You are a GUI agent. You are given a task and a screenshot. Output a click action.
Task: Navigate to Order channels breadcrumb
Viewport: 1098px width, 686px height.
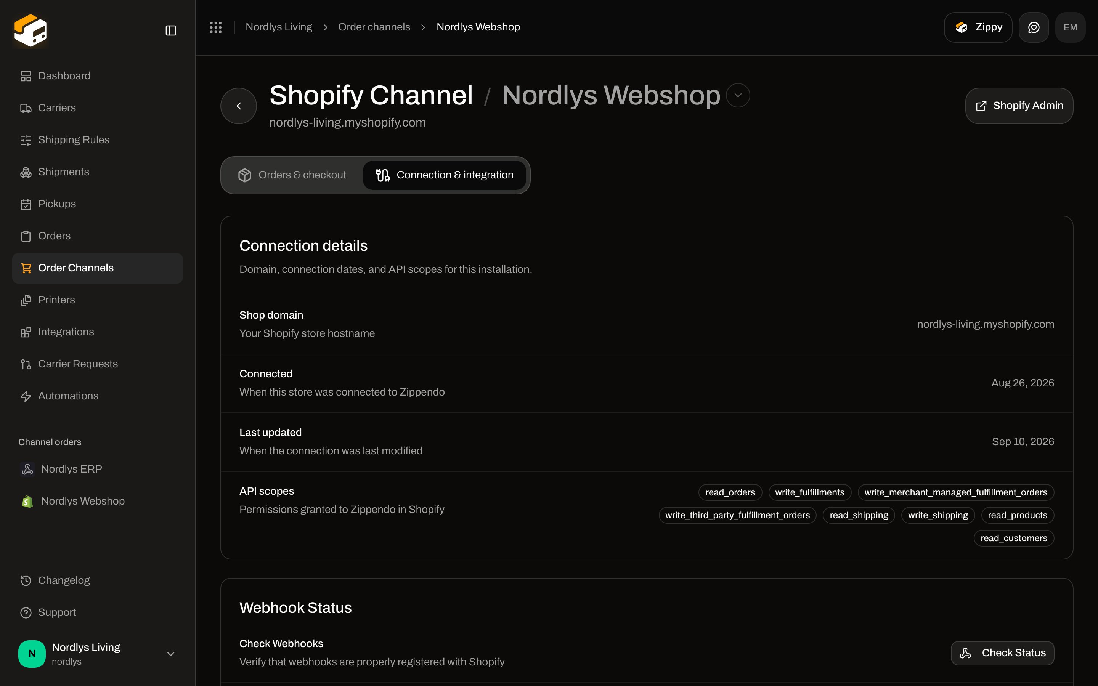coord(374,27)
